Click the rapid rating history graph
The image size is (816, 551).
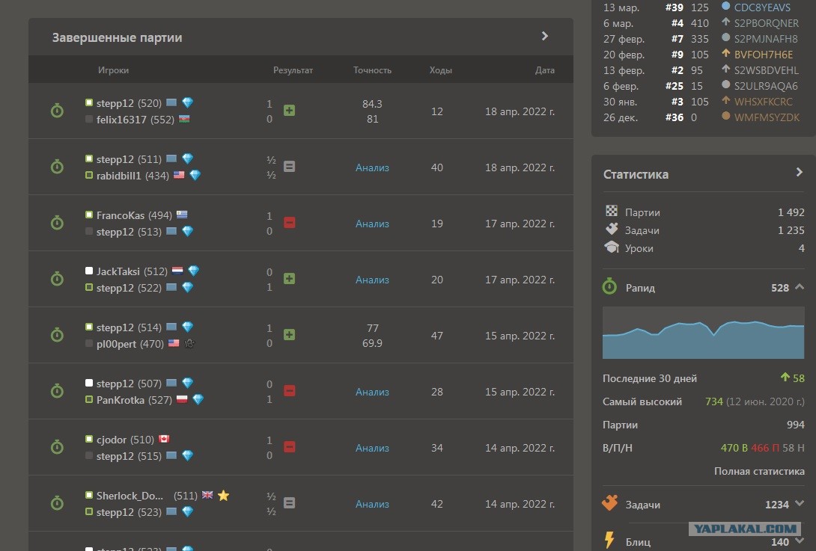(x=703, y=333)
